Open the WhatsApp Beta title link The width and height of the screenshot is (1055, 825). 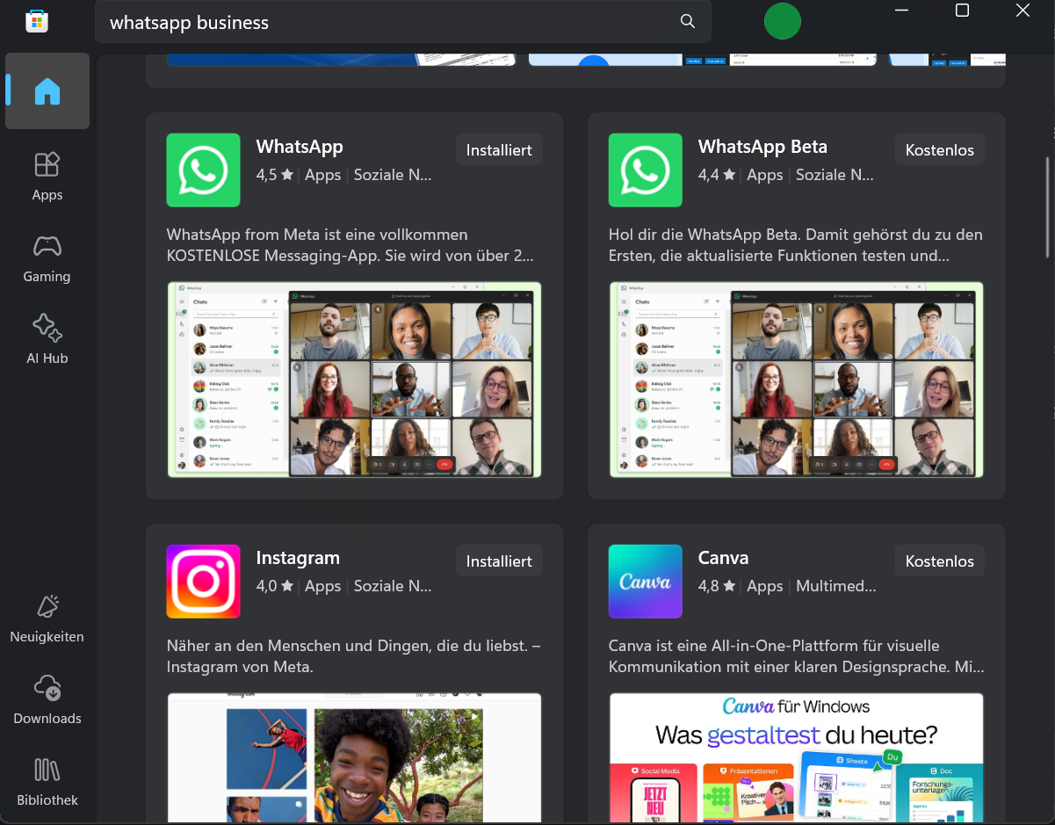click(762, 147)
